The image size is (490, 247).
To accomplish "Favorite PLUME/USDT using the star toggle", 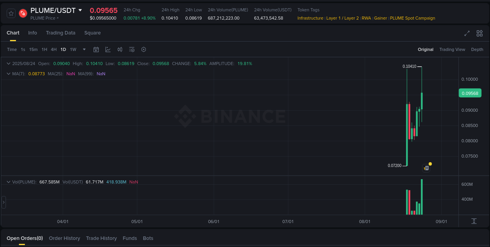I will [x=11, y=13].
